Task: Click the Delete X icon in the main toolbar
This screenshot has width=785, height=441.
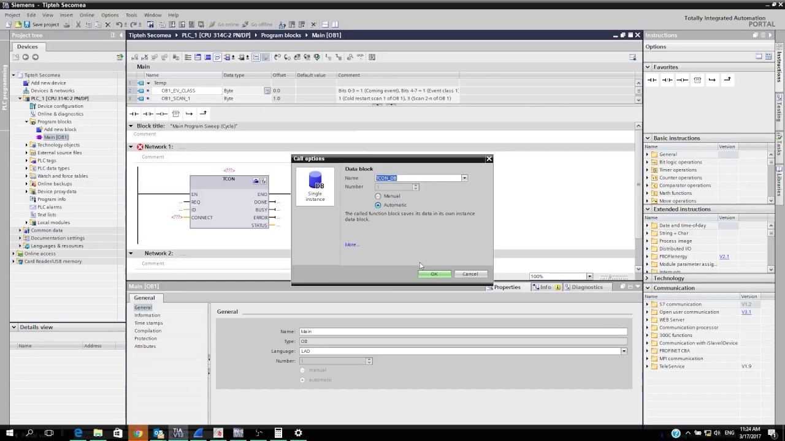Action: (107, 24)
